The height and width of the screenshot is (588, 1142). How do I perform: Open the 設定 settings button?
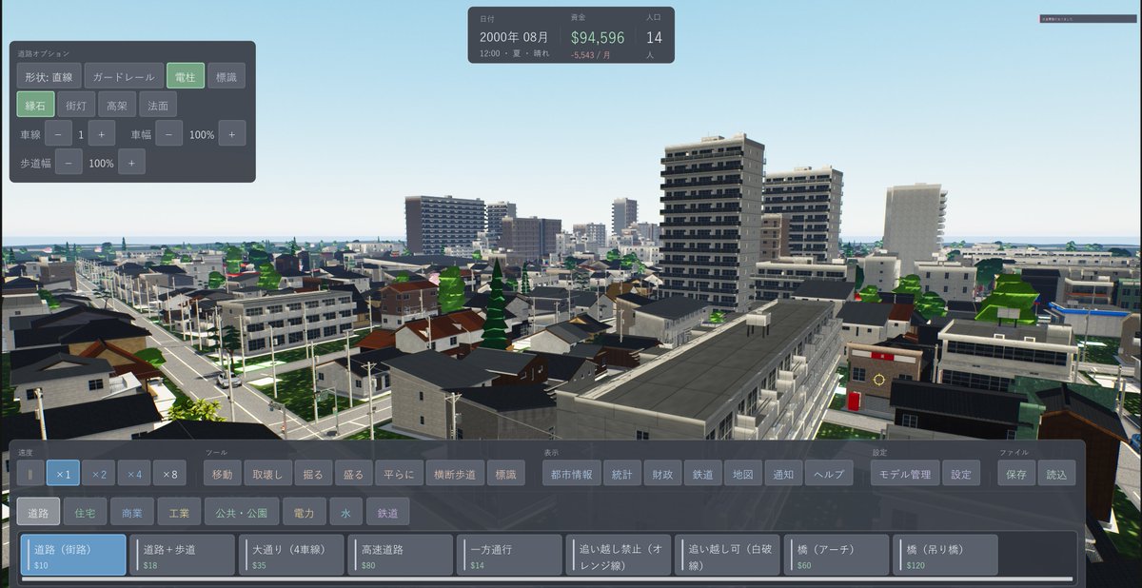pos(961,473)
